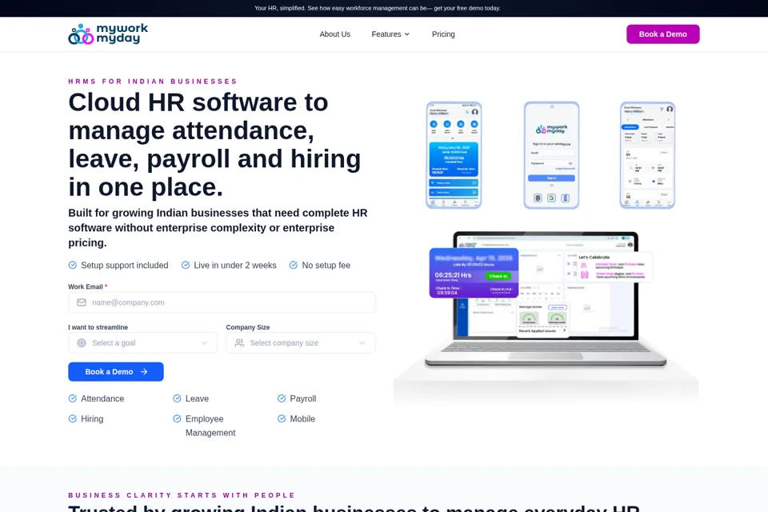Screen dimensions: 768x512
Task: Click the 'Live in under 2 weeks' text
Action: coord(235,265)
